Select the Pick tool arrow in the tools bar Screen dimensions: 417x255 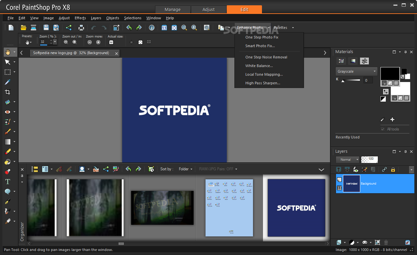point(7,62)
